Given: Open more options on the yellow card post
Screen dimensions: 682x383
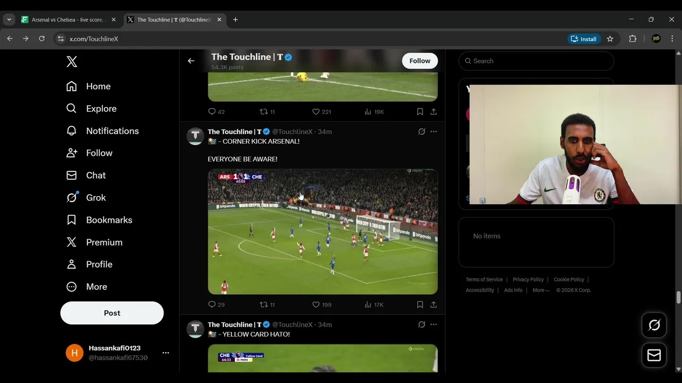Looking at the screenshot, I should [x=434, y=324].
